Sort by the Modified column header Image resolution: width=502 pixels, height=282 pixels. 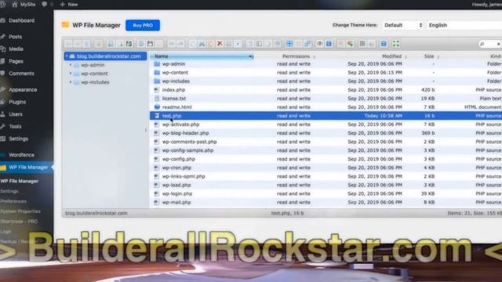coord(391,56)
